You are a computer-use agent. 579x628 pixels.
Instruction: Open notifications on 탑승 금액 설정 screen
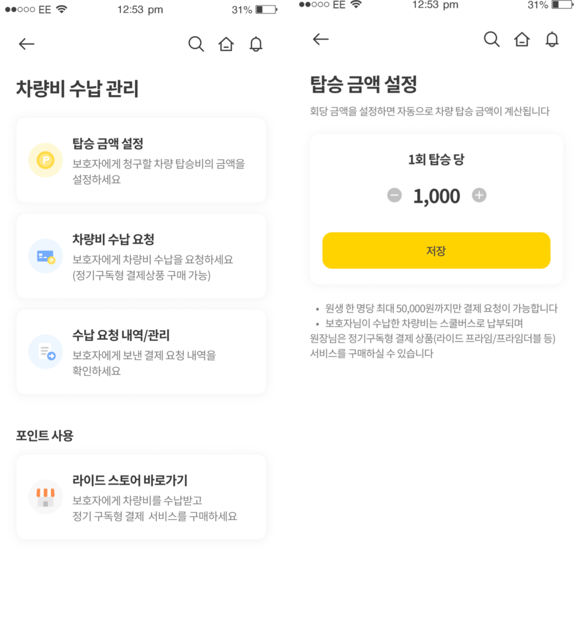point(552,39)
